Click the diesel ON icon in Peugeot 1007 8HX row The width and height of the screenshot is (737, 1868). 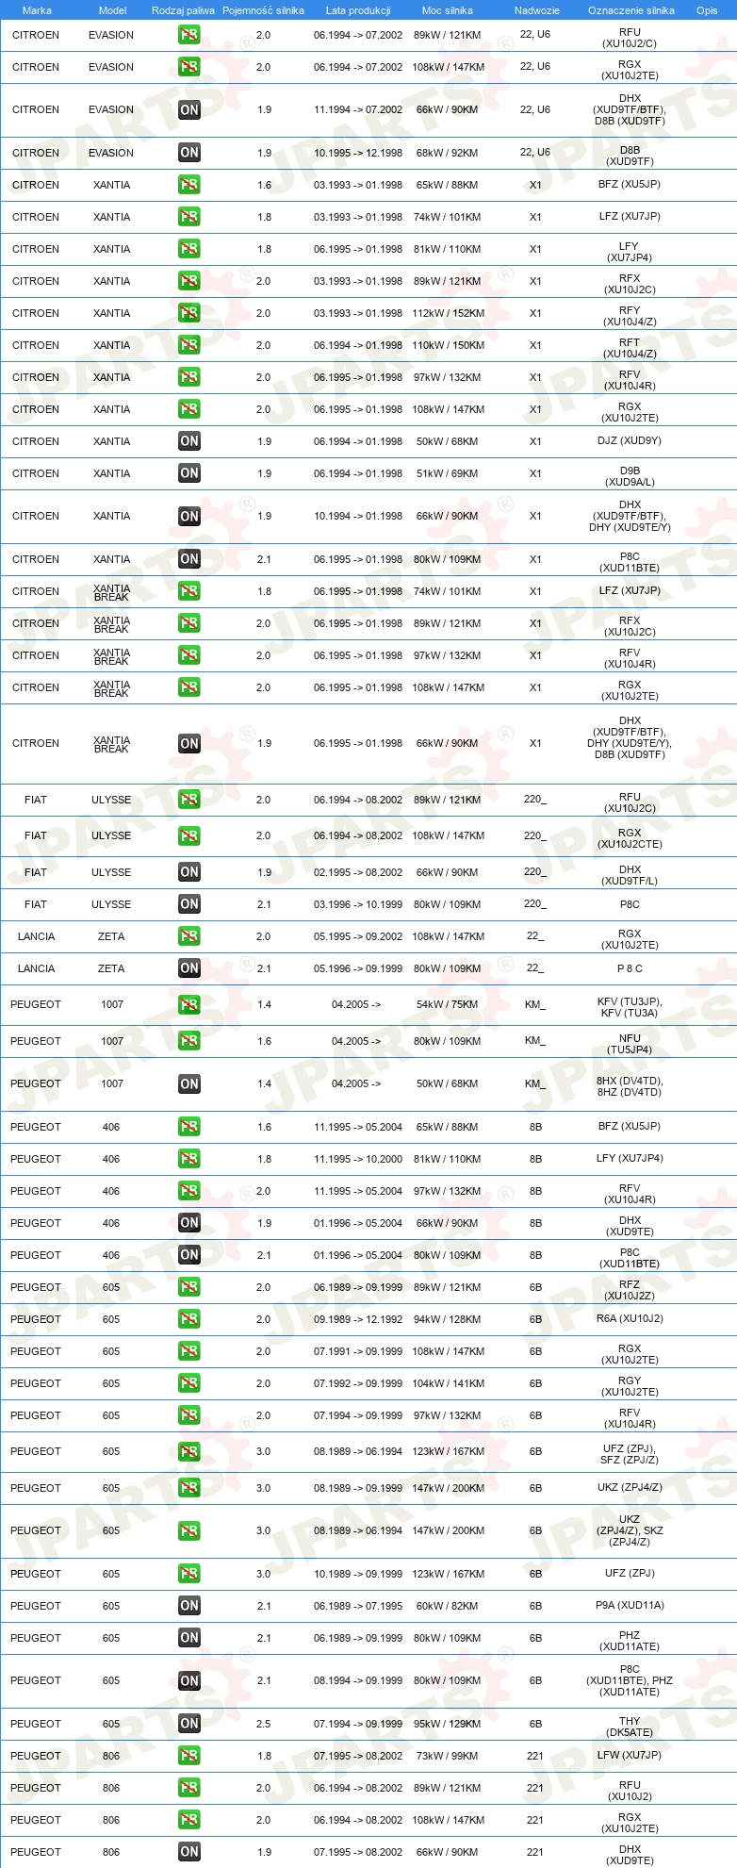[189, 1083]
